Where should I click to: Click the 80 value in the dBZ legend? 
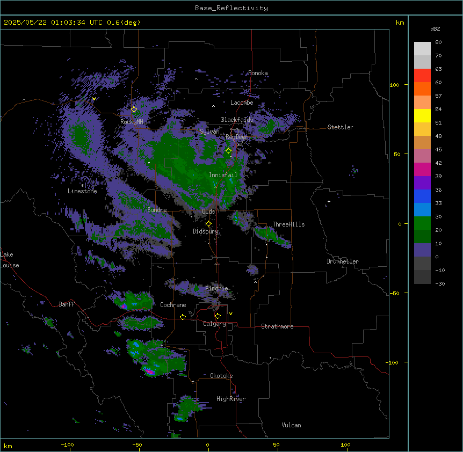click(x=438, y=42)
